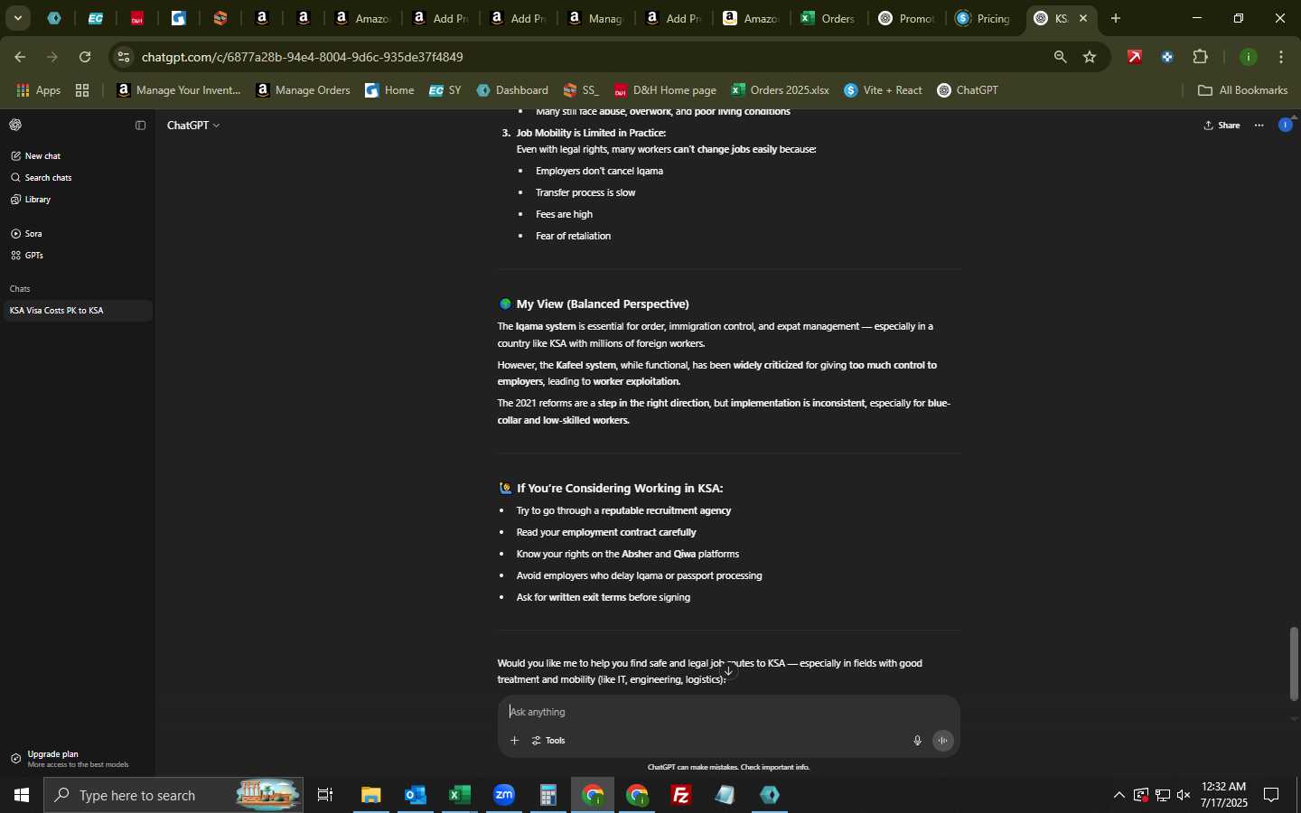The width and height of the screenshot is (1301, 813).
Task: Open File Explorer from the taskbar
Action: [371, 796]
